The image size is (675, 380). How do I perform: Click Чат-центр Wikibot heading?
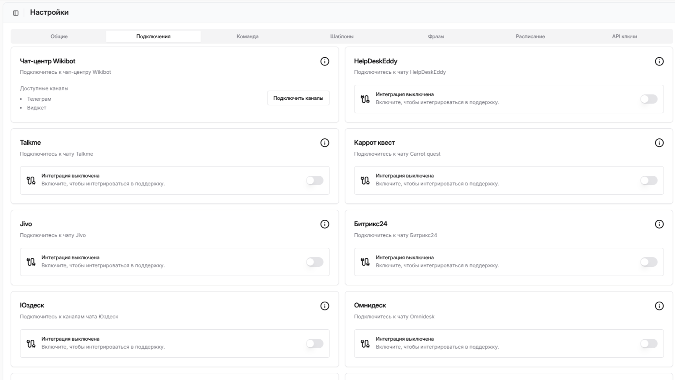[47, 61]
